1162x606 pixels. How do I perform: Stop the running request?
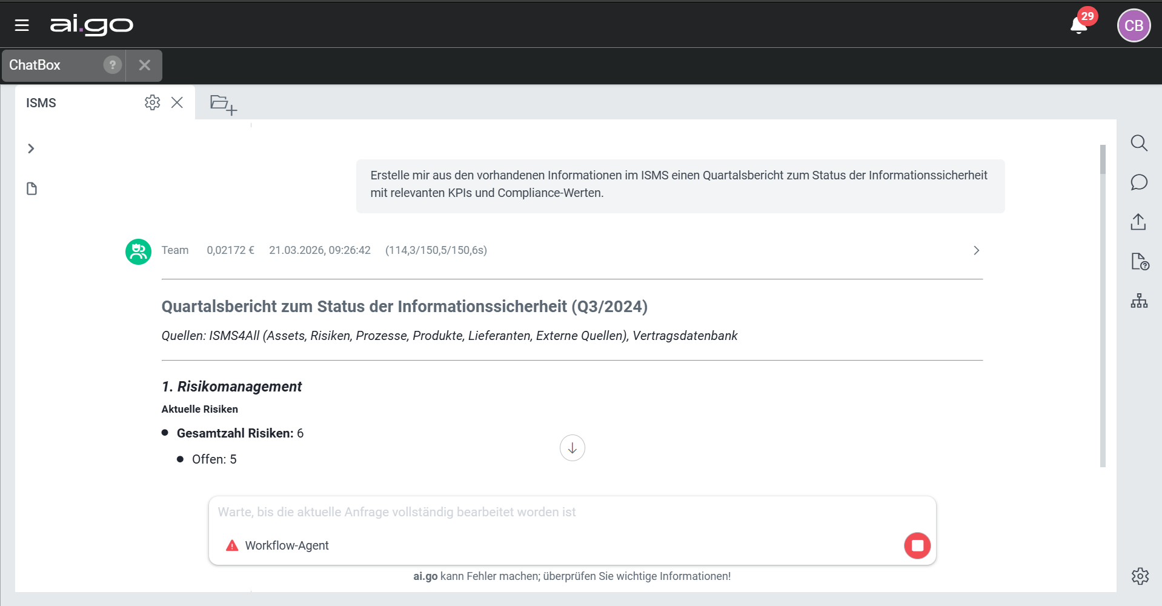coord(917,545)
